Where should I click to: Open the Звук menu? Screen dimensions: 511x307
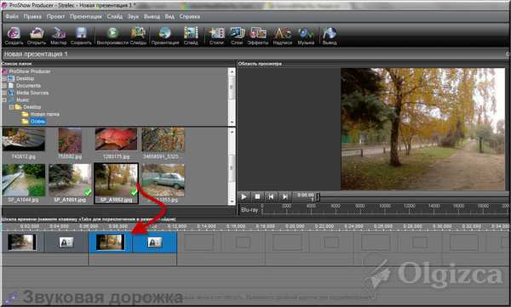[133, 17]
